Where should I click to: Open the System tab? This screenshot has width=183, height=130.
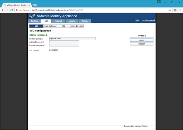point(34,21)
